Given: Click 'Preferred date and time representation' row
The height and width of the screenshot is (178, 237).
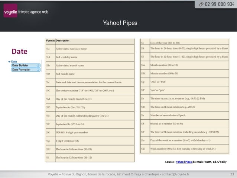Looking at the screenshot, I should [90, 82].
